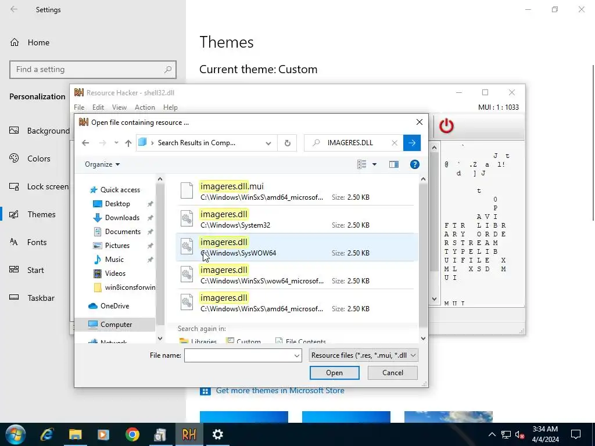Open Documents folder in navigation pane
Viewport: 595px width, 446px height.
click(123, 232)
